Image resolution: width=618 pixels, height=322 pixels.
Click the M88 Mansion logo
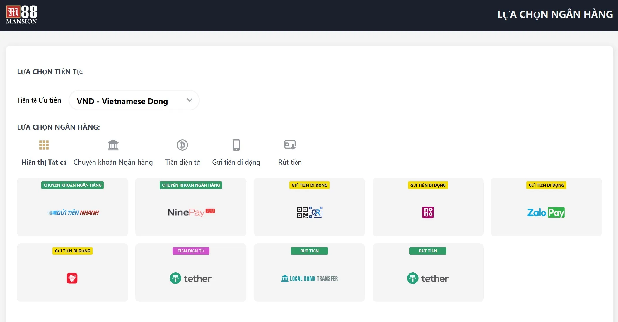click(22, 15)
